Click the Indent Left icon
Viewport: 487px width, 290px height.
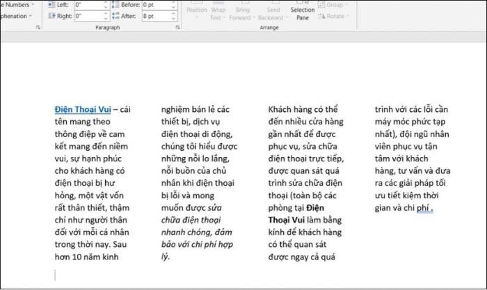click(x=52, y=5)
